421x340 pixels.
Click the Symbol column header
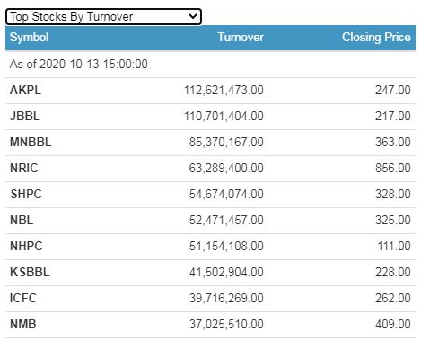click(x=29, y=38)
